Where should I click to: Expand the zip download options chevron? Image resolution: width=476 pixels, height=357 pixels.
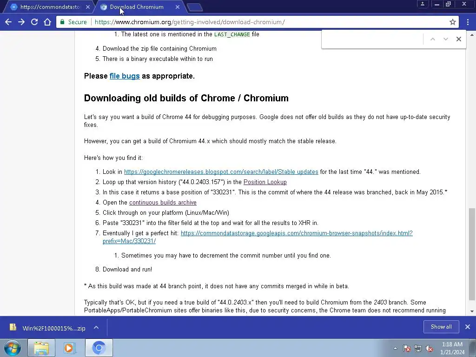tap(96, 327)
